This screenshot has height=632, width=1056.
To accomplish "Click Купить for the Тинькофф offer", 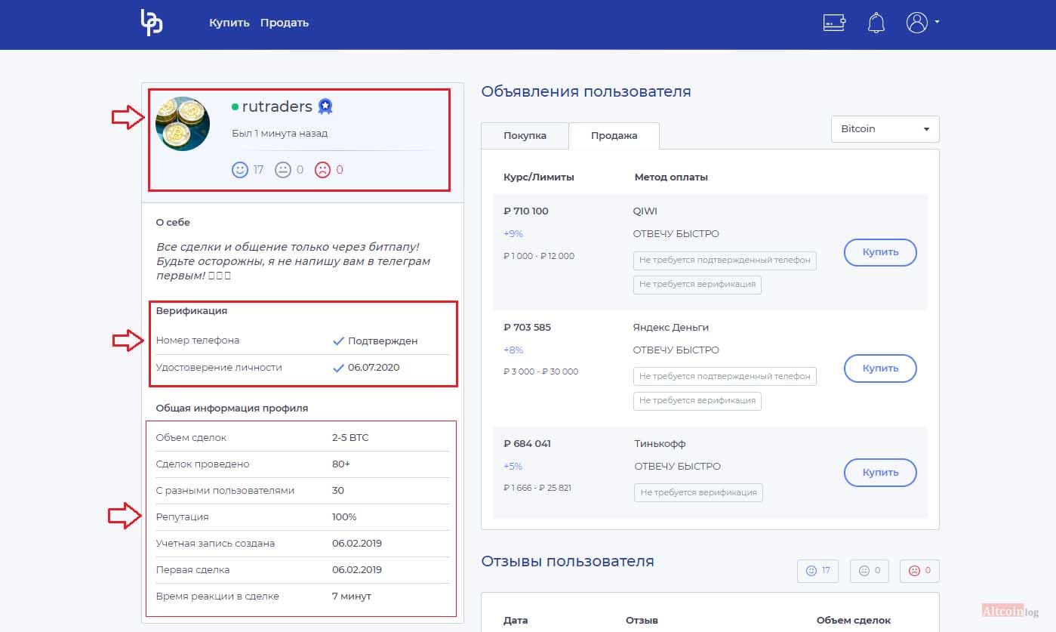I will 880,473.
